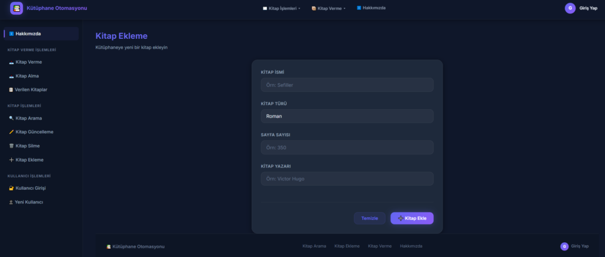The image size is (605, 257).
Task: Select the Kitap Güncelleme pencil icon
Action: coord(11,132)
